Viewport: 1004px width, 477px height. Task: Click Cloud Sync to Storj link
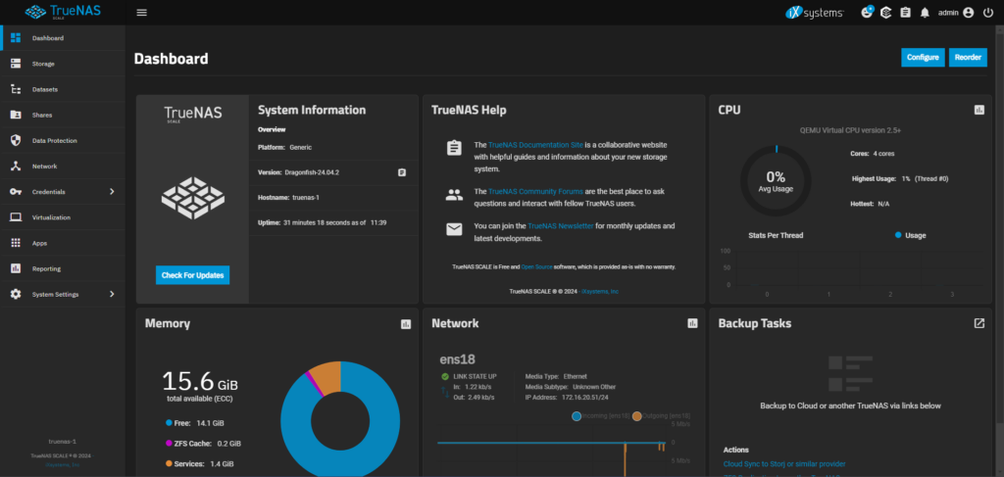pos(784,463)
